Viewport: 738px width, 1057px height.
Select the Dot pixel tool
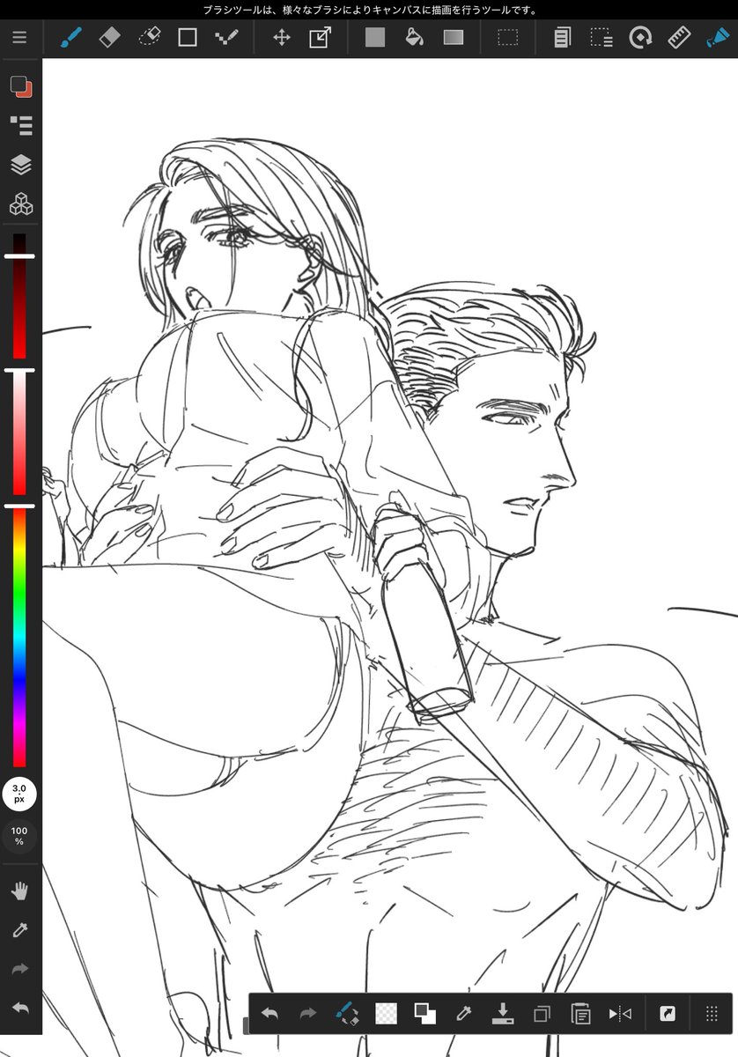[x=227, y=38]
